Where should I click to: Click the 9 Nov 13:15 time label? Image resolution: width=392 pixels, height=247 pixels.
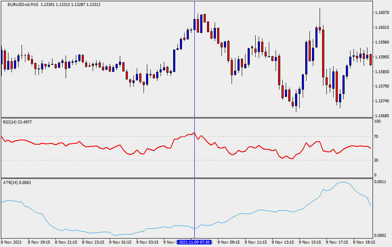[x=283, y=242]
